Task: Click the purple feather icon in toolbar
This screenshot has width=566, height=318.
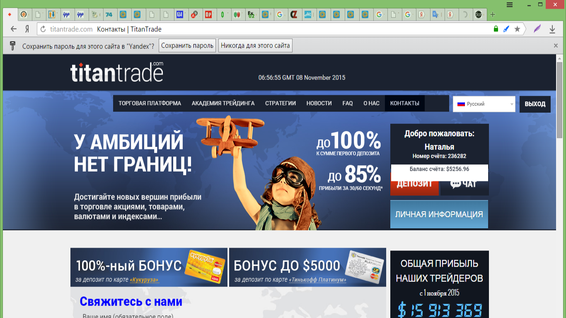Action: [x=537, y=29]
